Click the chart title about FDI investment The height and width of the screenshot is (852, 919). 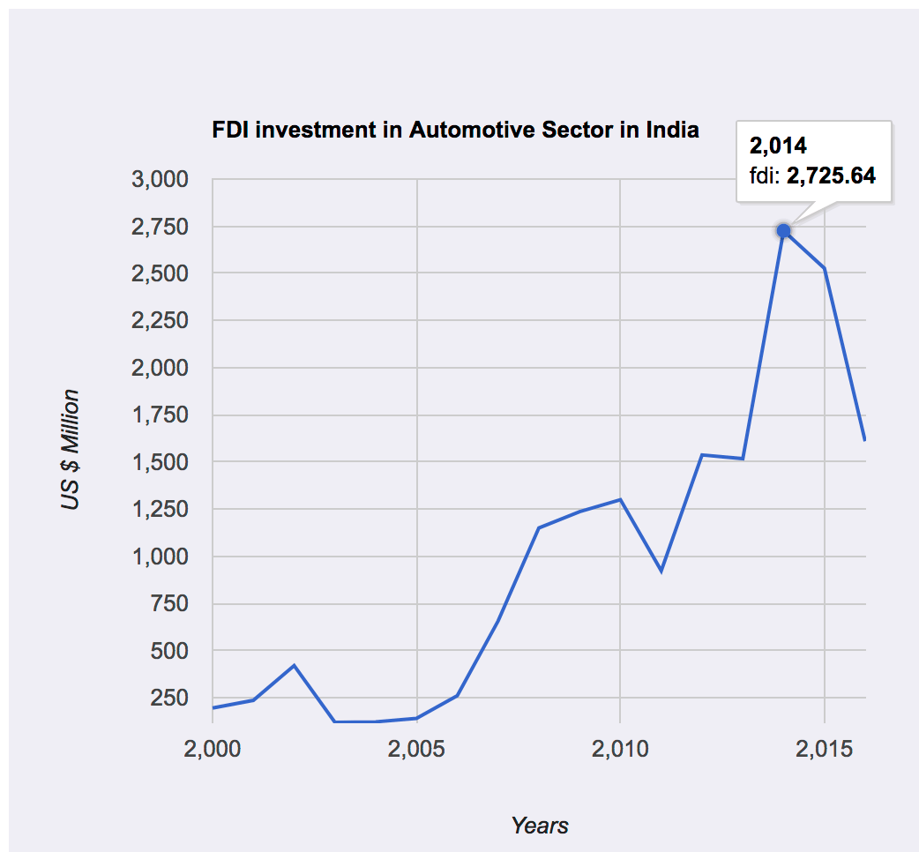(x=455, y=131)
